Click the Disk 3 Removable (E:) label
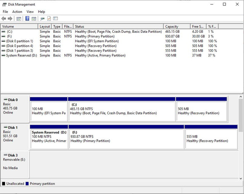 (x=14, y=160)
